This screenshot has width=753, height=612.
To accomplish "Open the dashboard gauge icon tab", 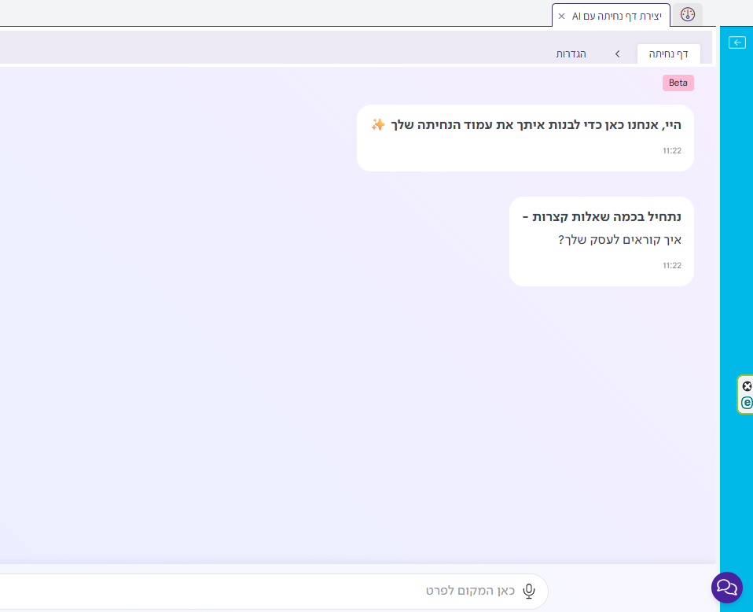I will click(x=688, y=15).
